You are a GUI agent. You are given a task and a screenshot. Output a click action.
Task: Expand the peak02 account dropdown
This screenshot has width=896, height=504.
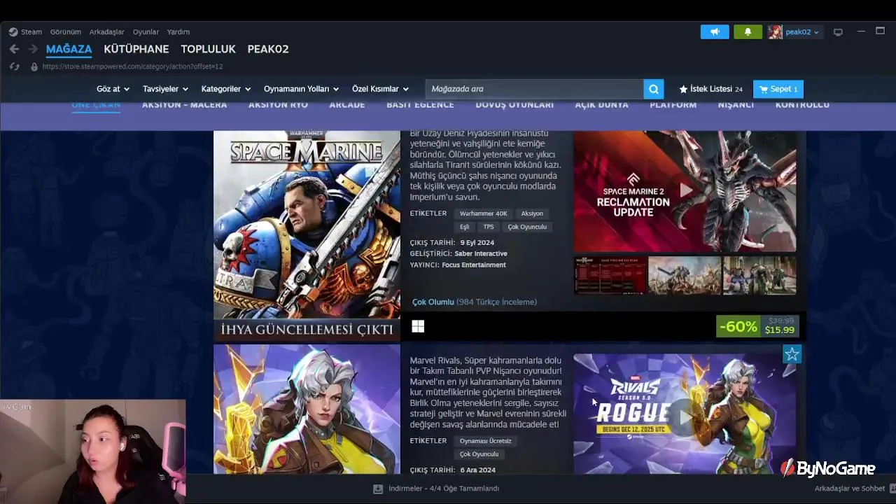(x=816, y=32)
